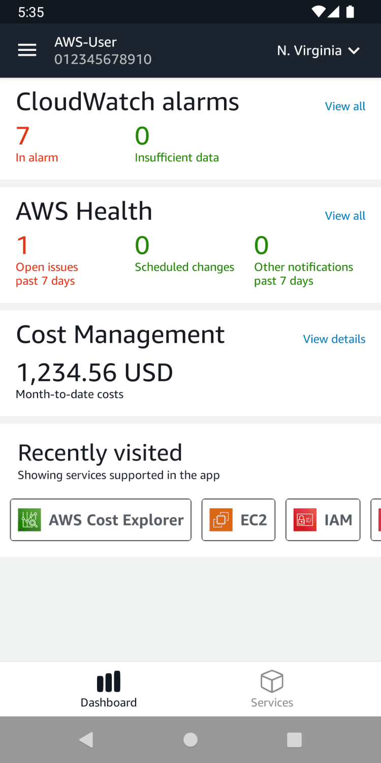Tap the AWS-User account ID

pos(103,60)
